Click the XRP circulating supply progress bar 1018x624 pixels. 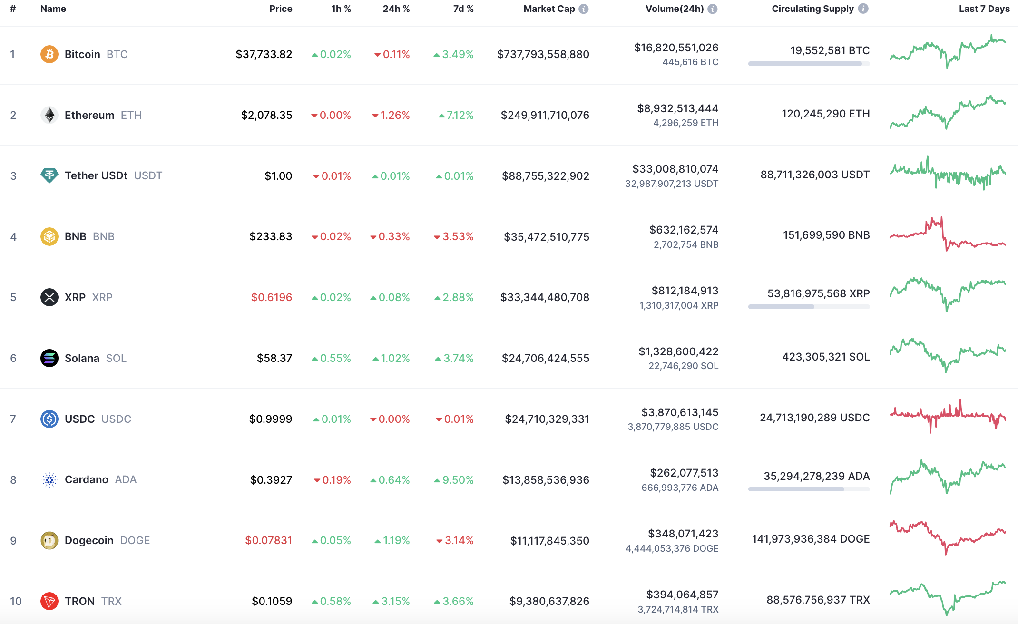(x=809, y=307)
